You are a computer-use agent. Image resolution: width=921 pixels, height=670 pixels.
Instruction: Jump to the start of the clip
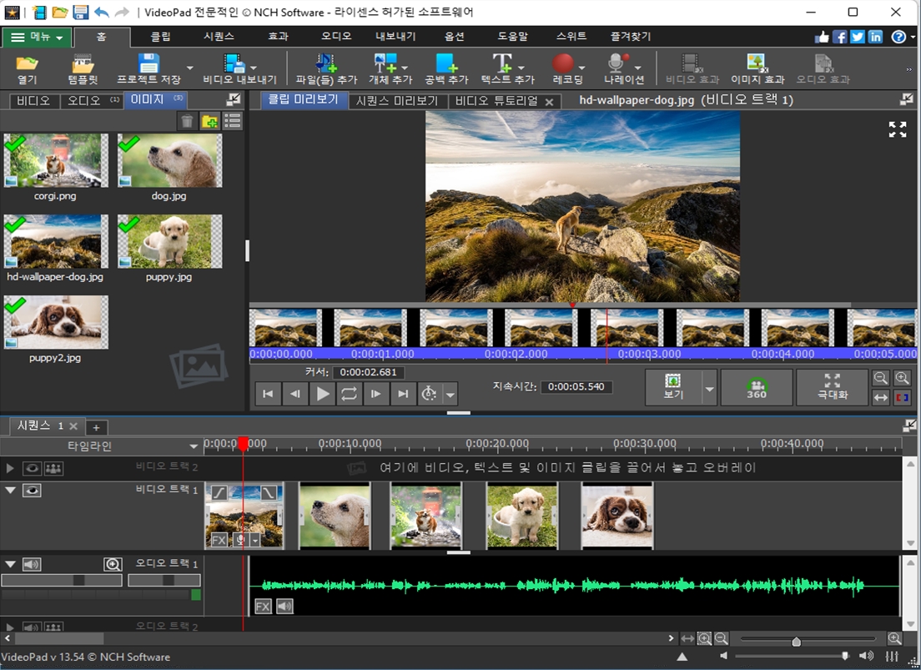[268, 394]
